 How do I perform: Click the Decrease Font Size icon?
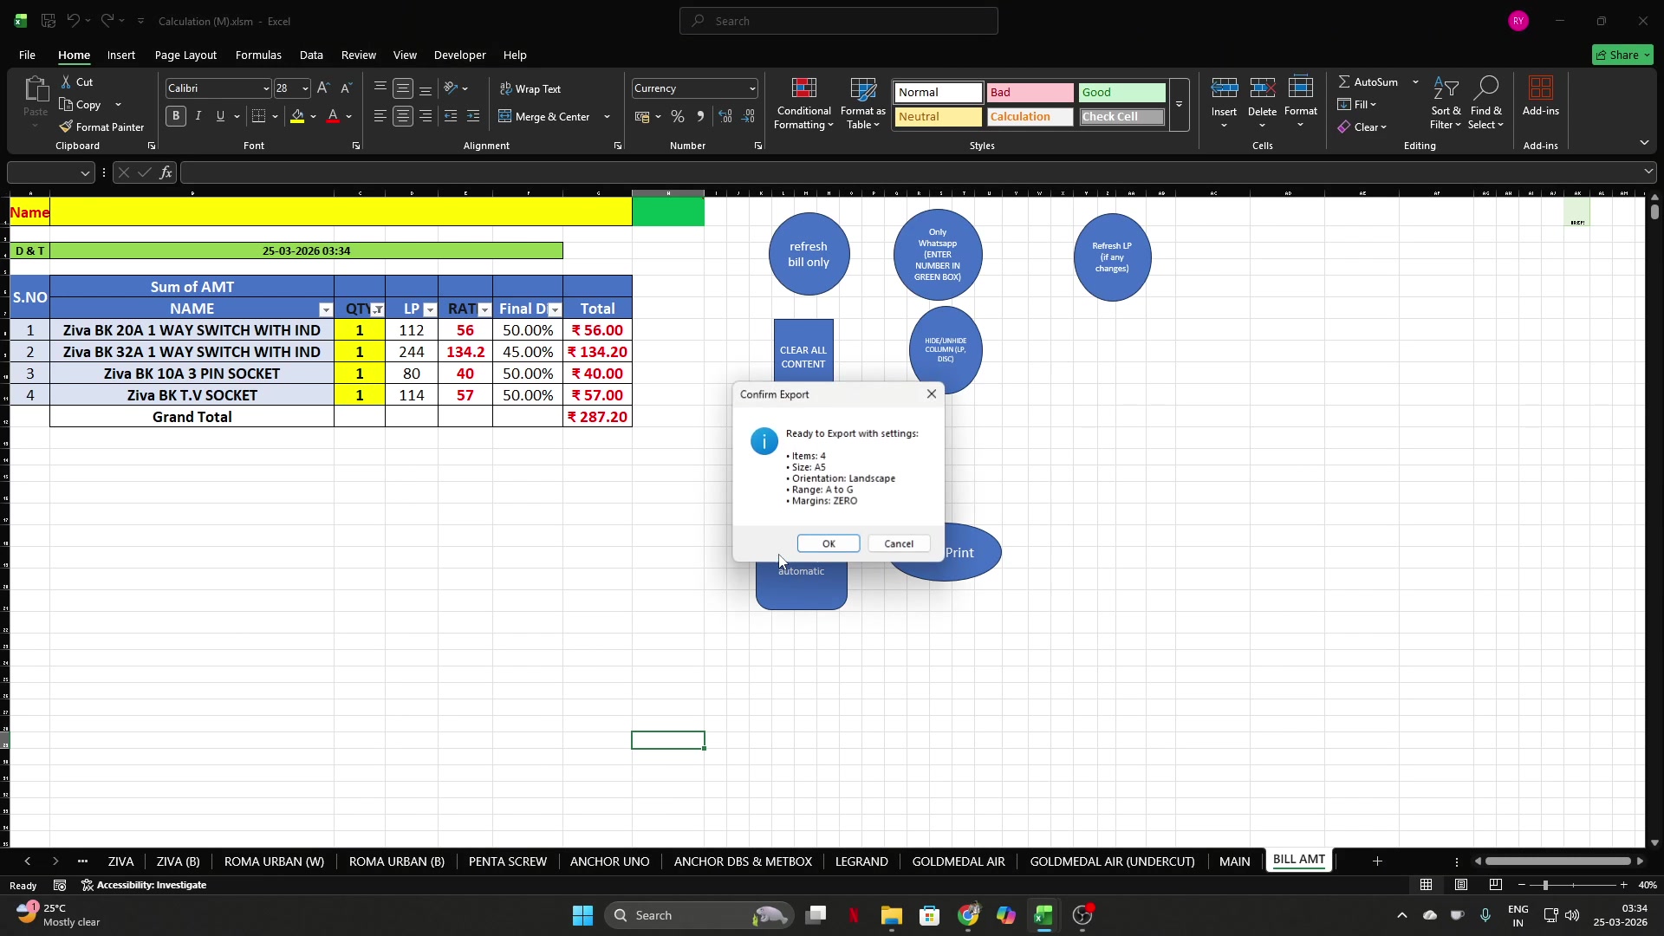click(346, 88)
